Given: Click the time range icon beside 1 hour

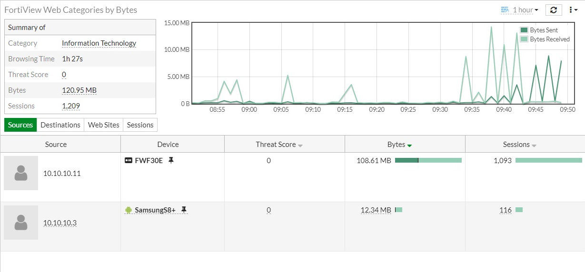Looking at the screenshot, I should pos(505,10).
